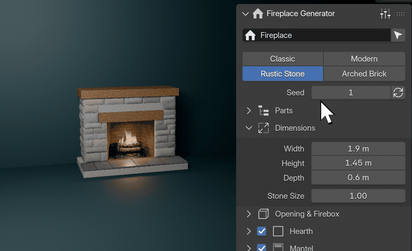The width and height of the screenshot is (412, 251).
Task: Click the object picker arrow icon
Action: [x=398, y=35]
